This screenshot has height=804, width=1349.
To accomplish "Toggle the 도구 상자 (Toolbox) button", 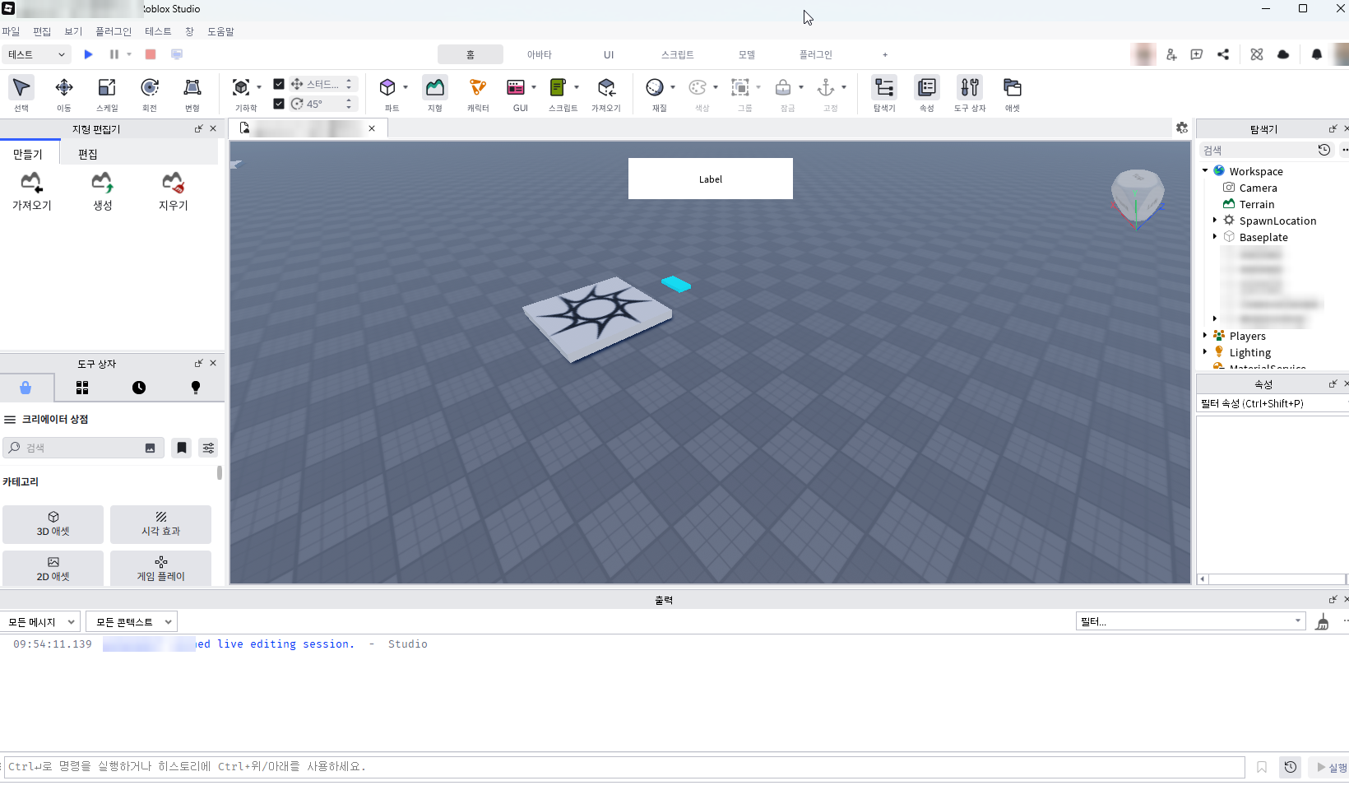I will click(970, 93).
